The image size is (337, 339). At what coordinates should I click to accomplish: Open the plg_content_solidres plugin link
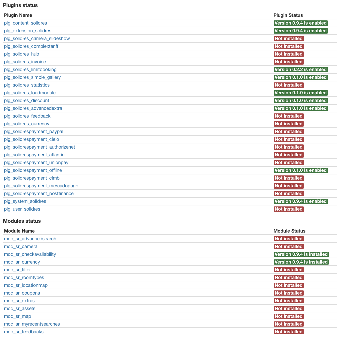click(x=25, y=23)
